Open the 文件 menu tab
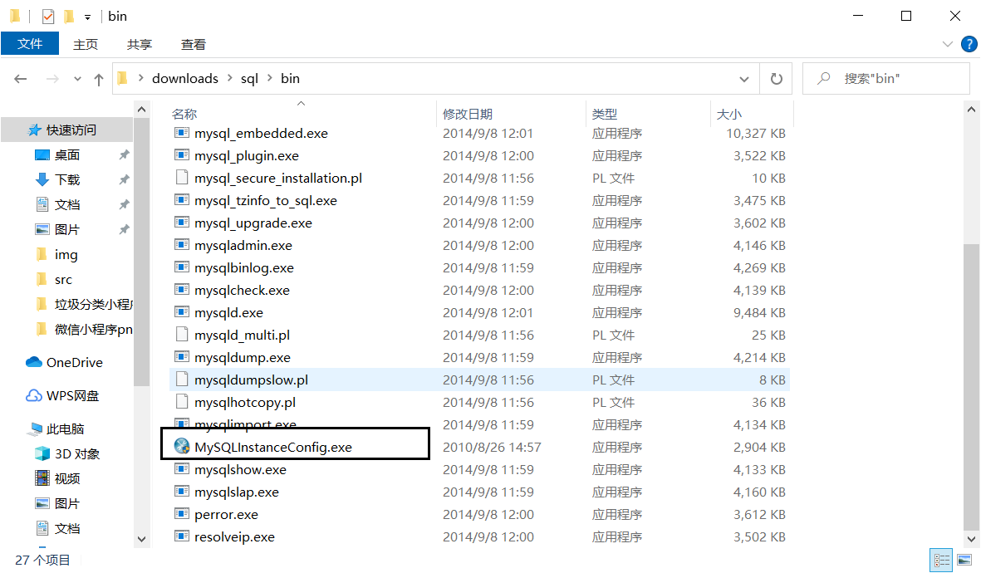The width and height of the screenshot is (981, 573). tap(30, 44)
